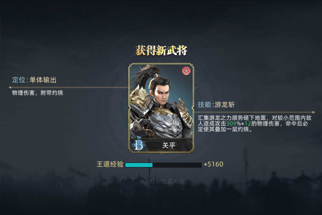This screenshot has height=215, width=322.
Task: Click the left arrowhead of position line
Action: (x=10, y=88)
